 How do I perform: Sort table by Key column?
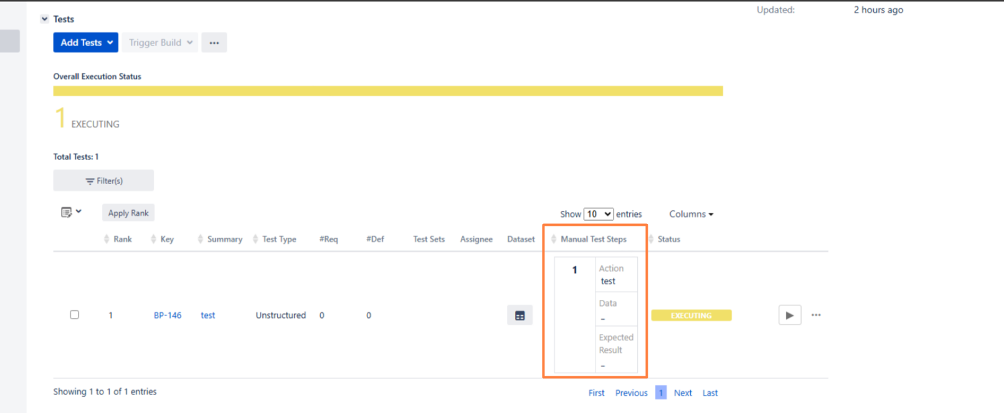click(162, 239)
